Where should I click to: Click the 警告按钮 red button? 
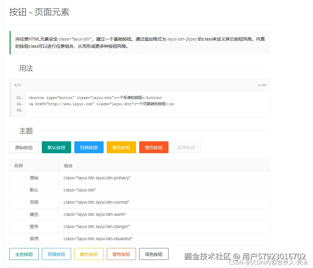tap(154, 147)
